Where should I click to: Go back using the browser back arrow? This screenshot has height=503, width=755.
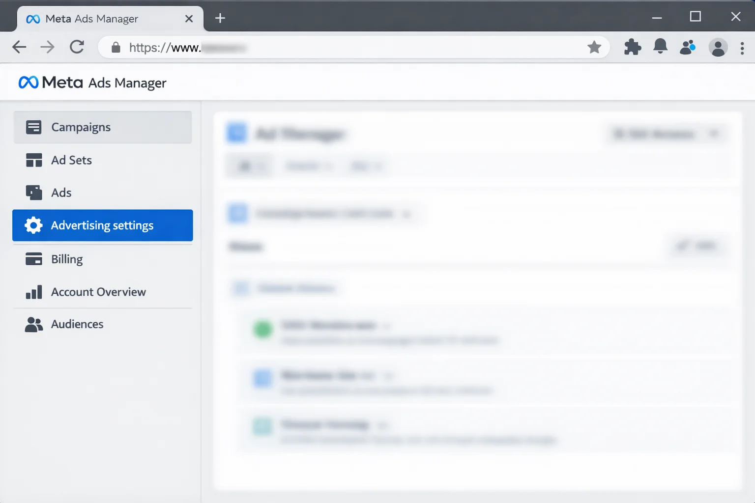20,47
